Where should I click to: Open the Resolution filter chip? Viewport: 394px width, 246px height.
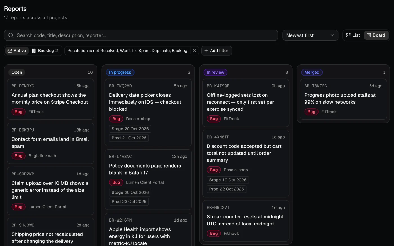[x=127, y=51]
